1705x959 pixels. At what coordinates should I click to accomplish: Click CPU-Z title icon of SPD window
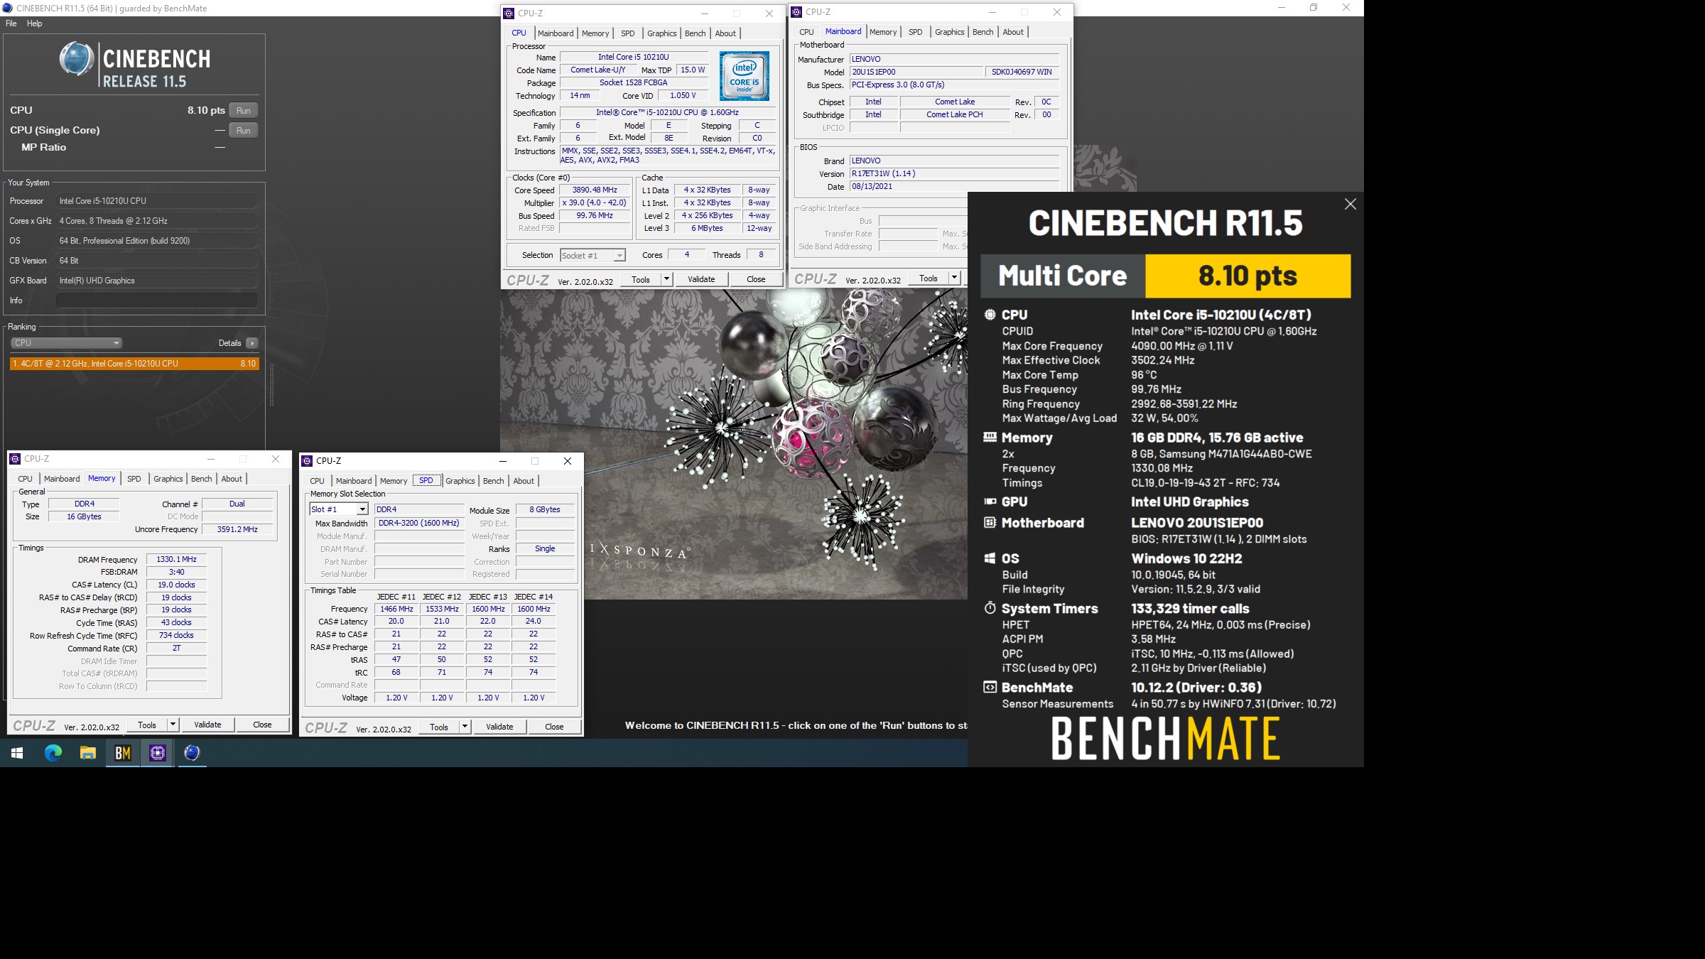(x=307, y=461)
